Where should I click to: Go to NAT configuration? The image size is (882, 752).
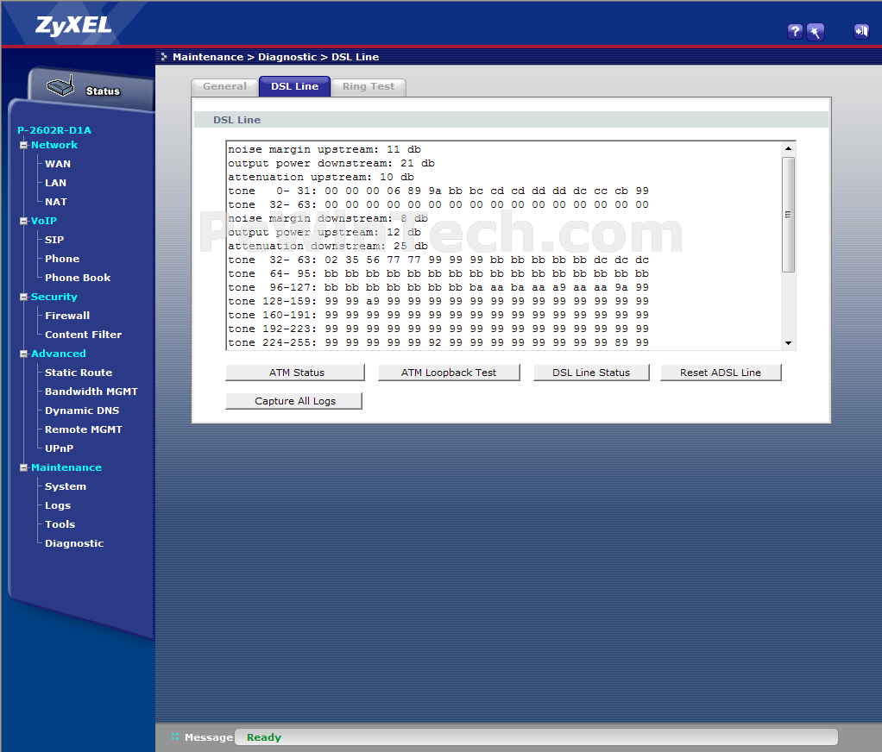(56, 202)
